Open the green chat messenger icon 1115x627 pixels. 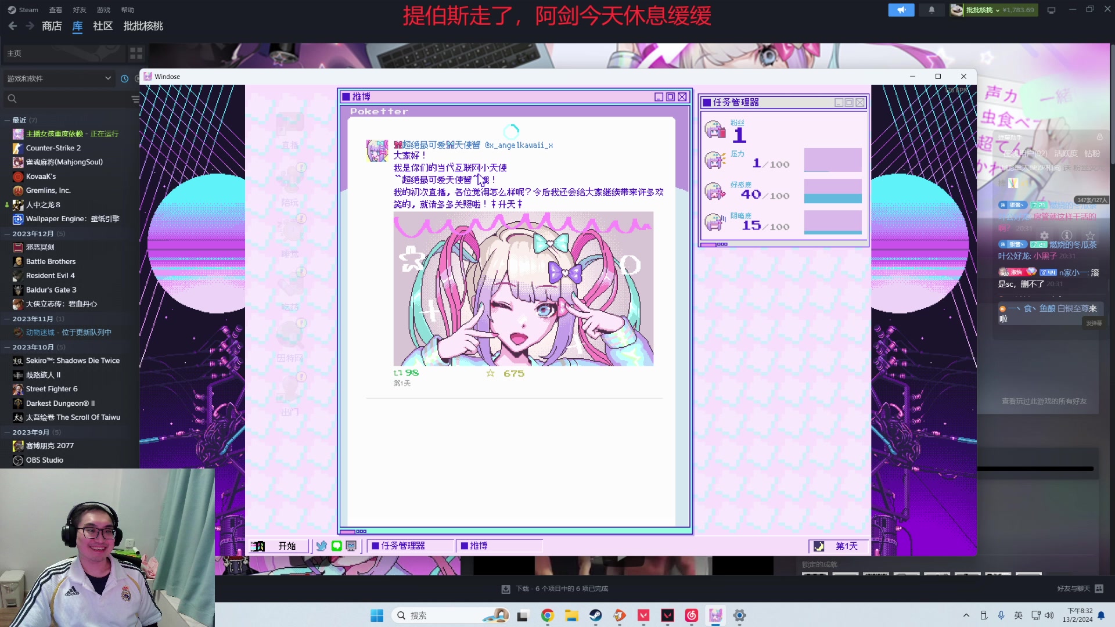pos(336,546)
